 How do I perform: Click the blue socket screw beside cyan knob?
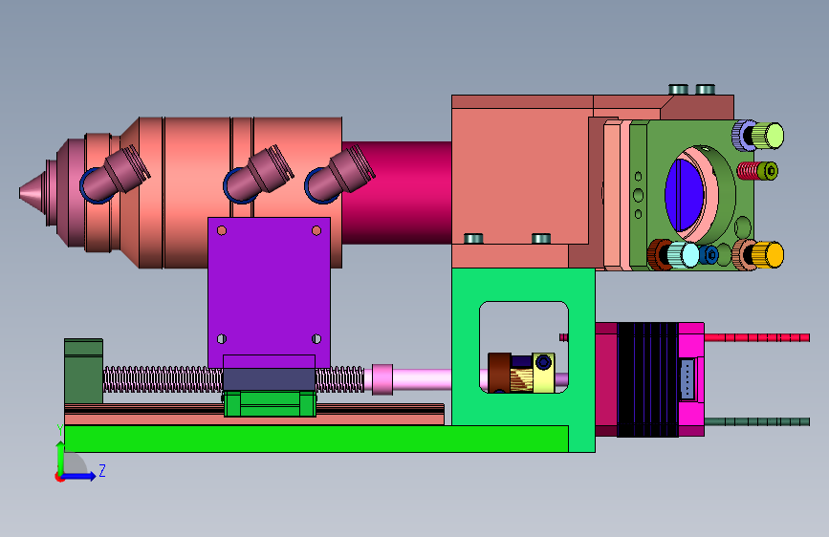pos(709,255)
